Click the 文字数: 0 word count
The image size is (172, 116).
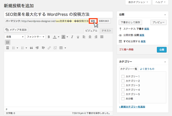(x=10, y=113)
